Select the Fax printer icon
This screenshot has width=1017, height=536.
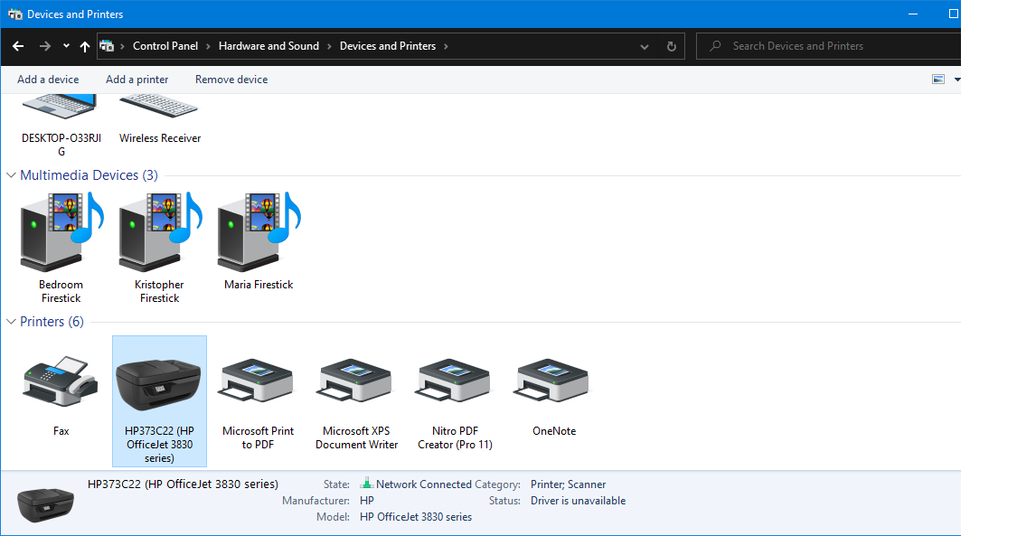click(x=61, y=382)
